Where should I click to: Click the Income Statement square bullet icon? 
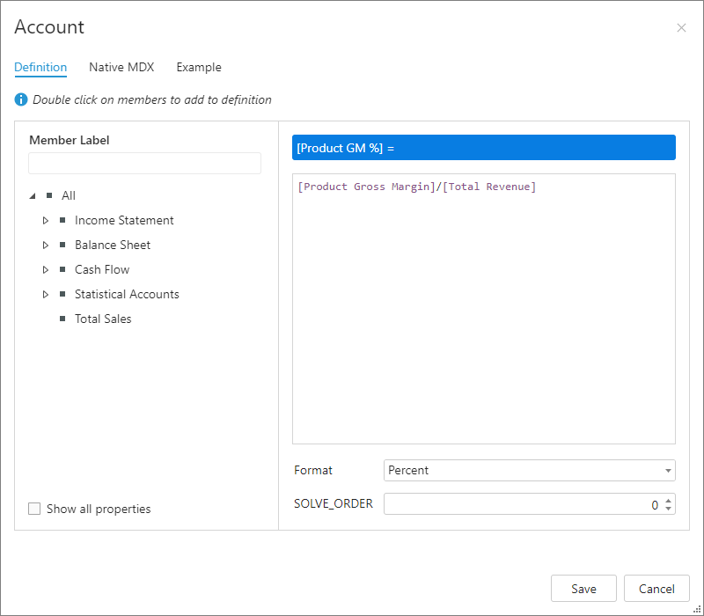pos(62,220)
